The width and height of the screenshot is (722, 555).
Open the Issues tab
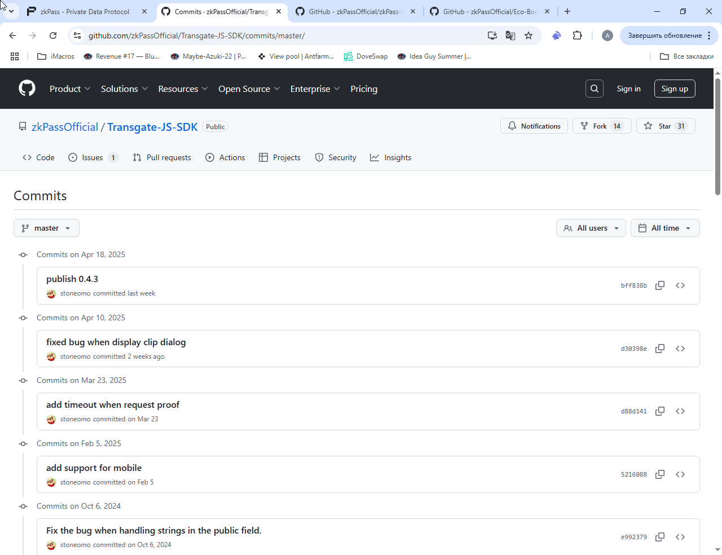(x=93, y=157)
